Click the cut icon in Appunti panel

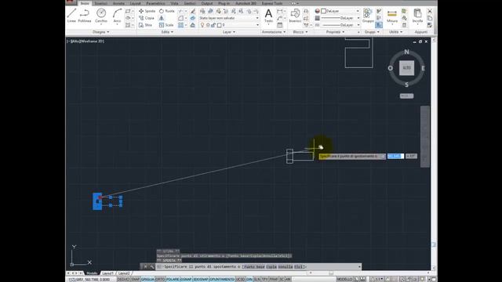point(430,11)
